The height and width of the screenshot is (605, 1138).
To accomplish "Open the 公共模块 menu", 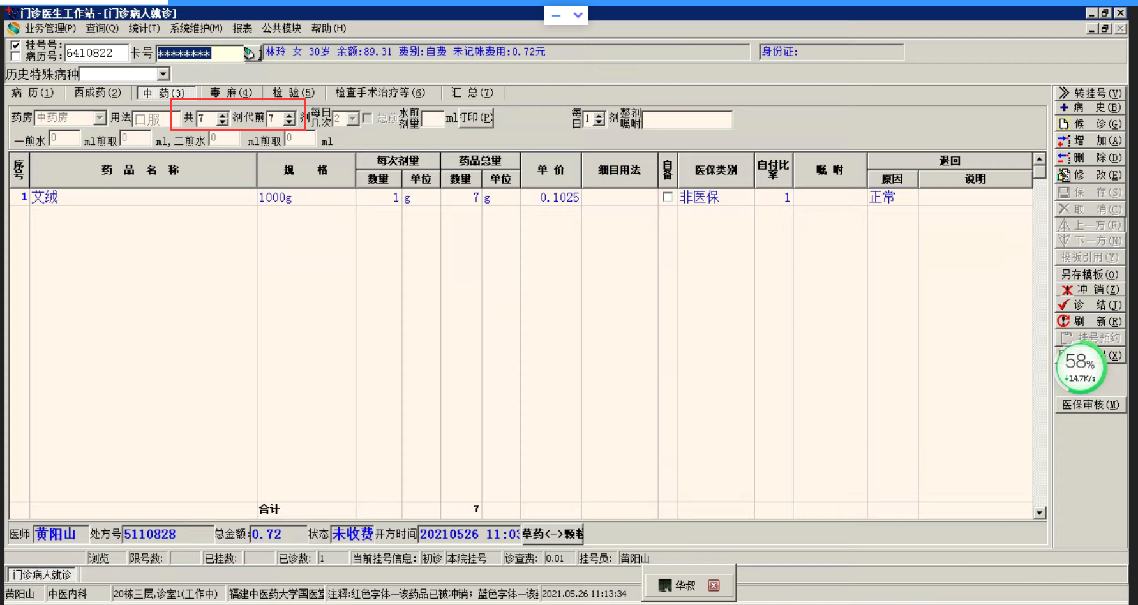I will pyautogui.click(x=281, y=28).
